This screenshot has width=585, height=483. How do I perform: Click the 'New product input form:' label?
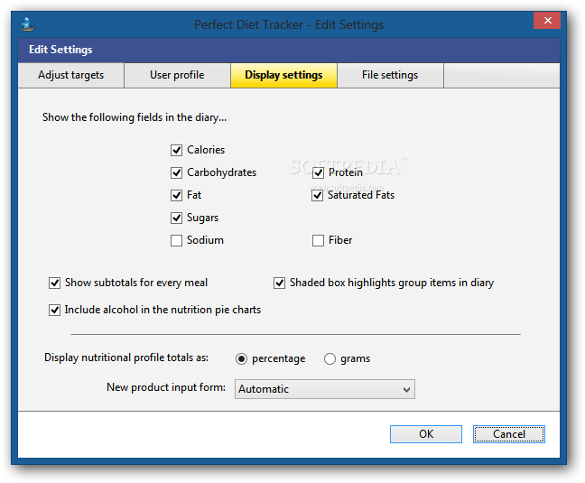166,387
